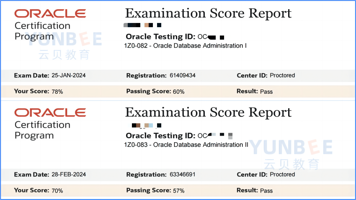Click the 78% score value
356x200 pixels.
(x=57, y=92)
